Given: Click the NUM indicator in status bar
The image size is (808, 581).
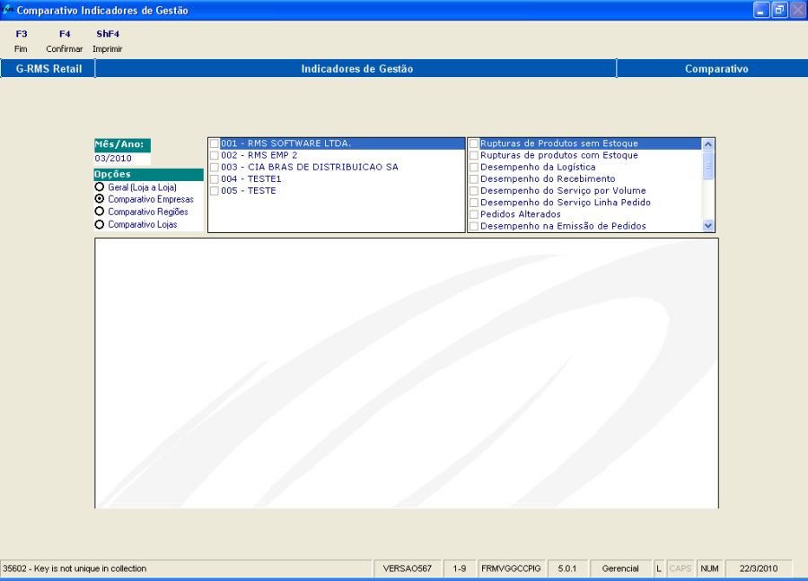Looking at the screenshot, I should tap(709, 568).
